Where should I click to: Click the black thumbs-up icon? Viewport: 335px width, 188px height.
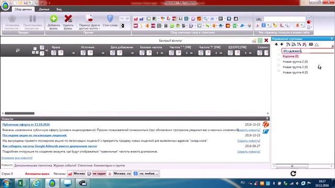tap(236, 19)
